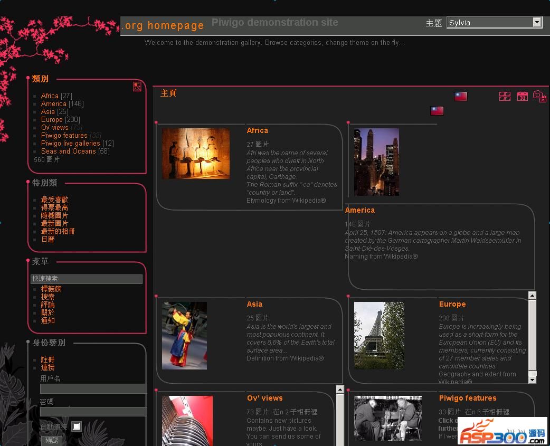Select 最受喜歡 in special categories menu

[55, 200]
